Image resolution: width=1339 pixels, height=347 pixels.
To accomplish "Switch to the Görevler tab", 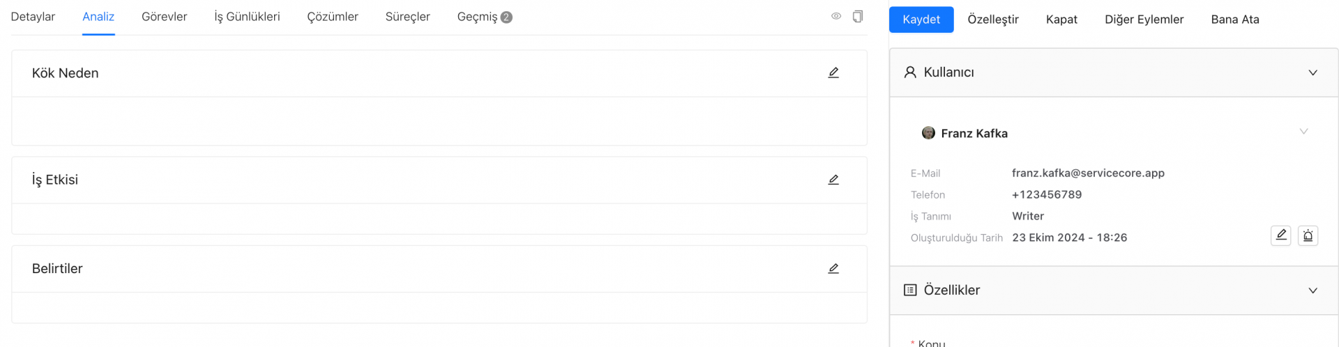I will tap(165, 17).
